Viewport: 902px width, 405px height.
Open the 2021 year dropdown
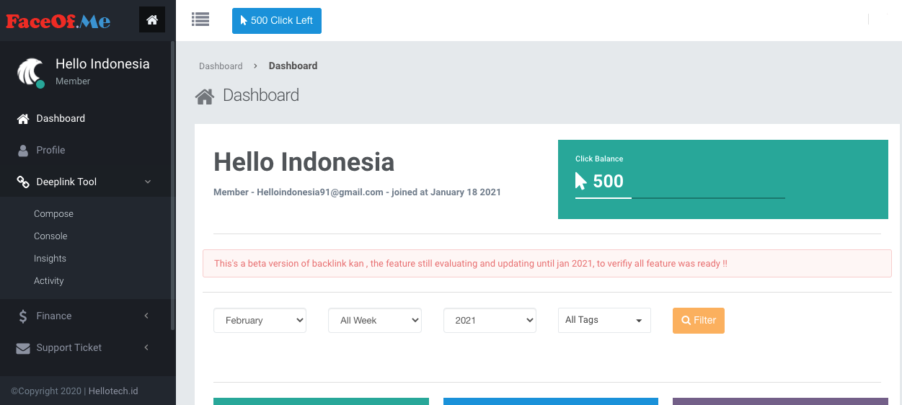490,321
